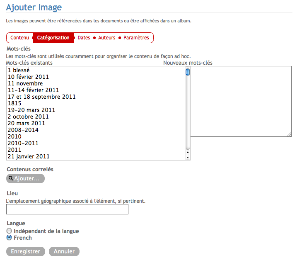Select keyword '1 blessé' in the list

tap(19, 70)
